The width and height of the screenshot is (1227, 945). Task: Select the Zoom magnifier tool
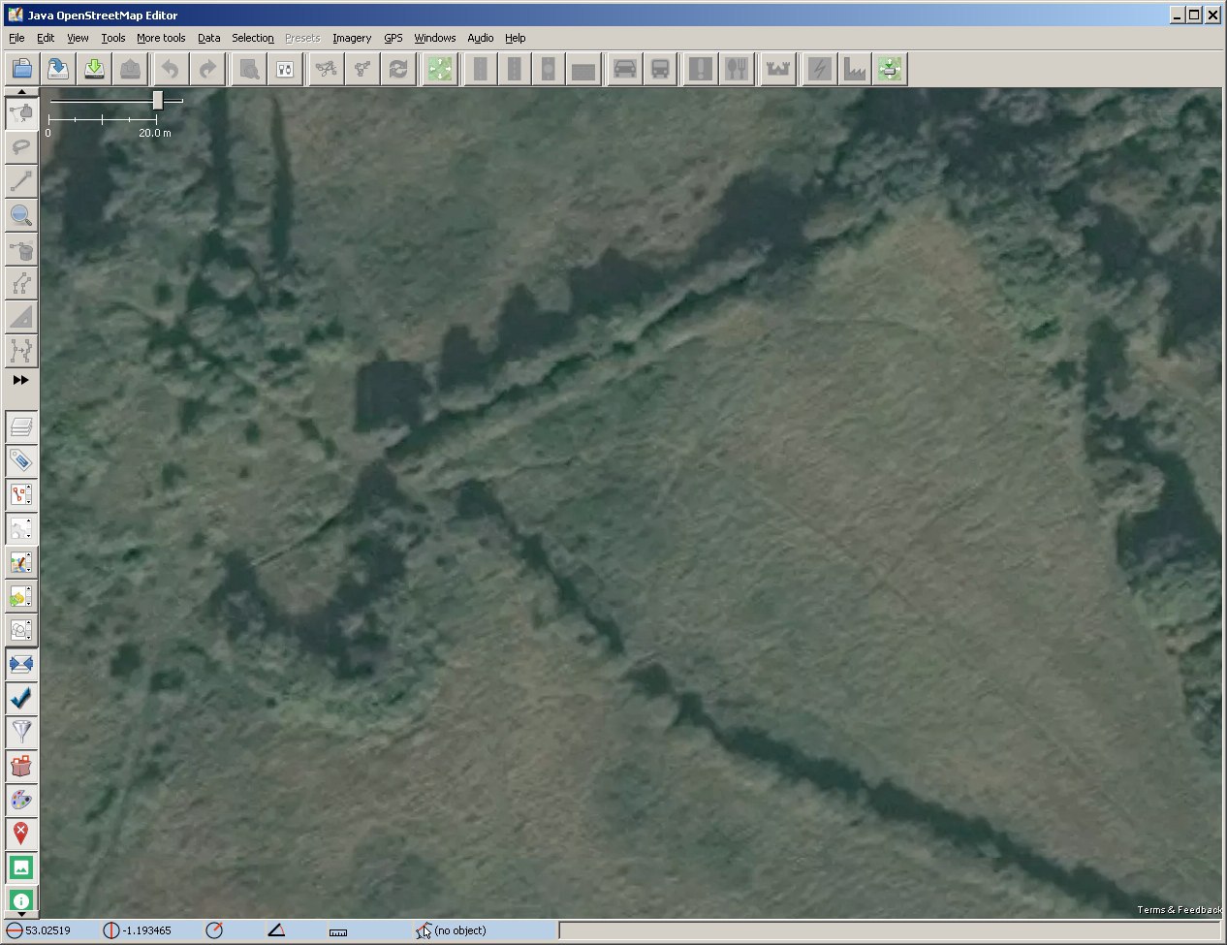point(21,214)
